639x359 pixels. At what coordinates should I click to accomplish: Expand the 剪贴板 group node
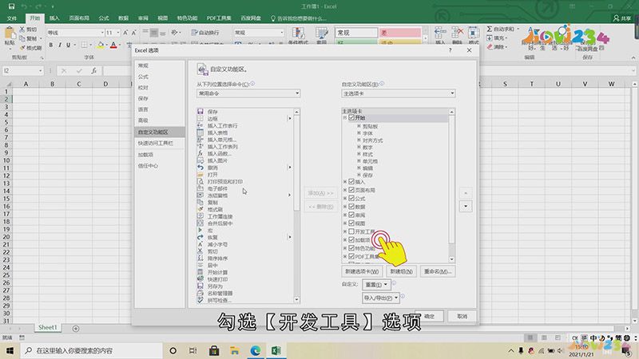359,127
